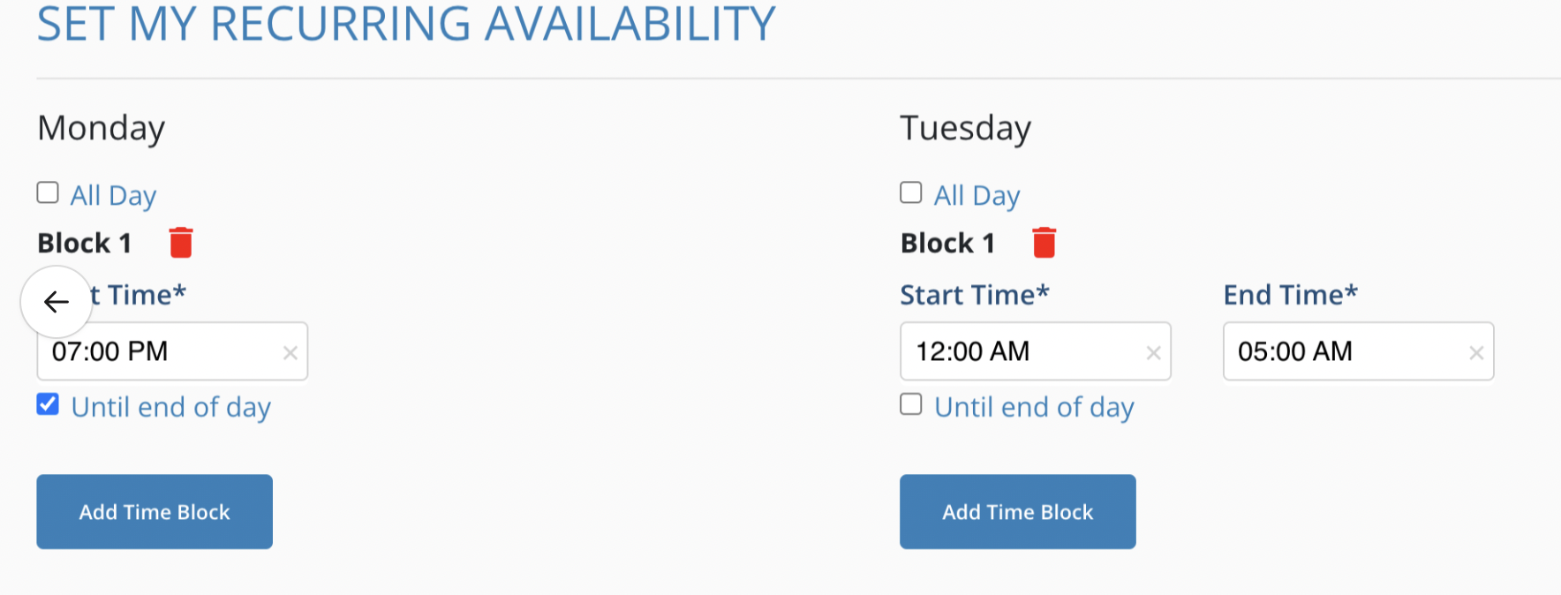Screen dimensions: 1561x595
Task: Clear Tuesday's 12:00 AM start time
Action: 1153,353
